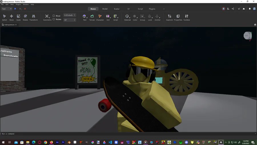This screenshot has width=257, height=145.
Task: Click the circled collaborator avatar icon
Action: [x=223, y=9]
